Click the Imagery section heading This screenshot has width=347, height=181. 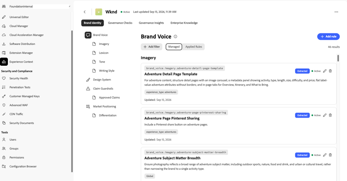click(148, 58)
